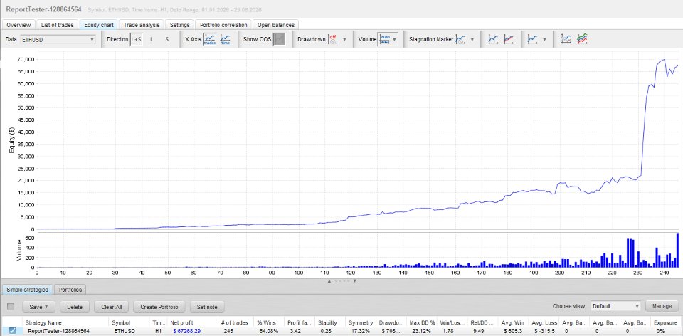Open the Drawdown dropdown arrow
Viewport: 683px width, 336px height.
344,39
